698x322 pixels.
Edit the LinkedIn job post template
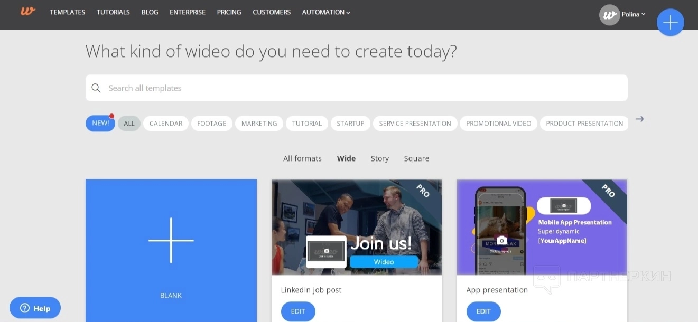(298, 311)
